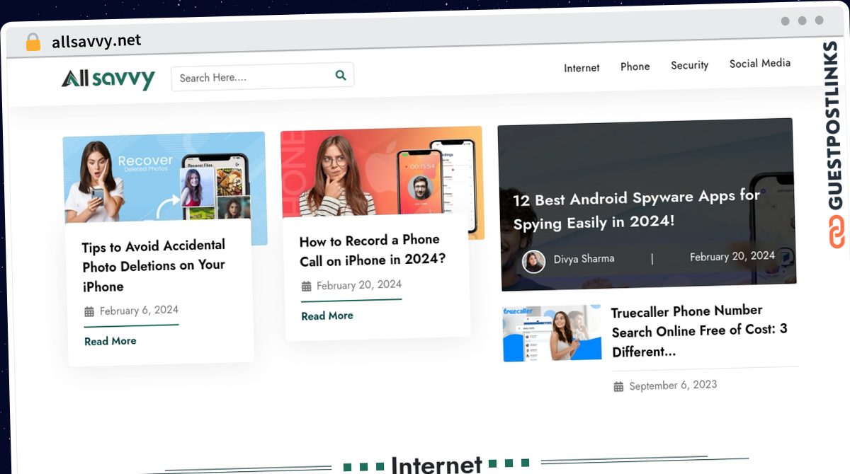Open the Phone menu item
Viewport: 850px width, 474px height.
pyautogui.click(x=635, y=67)
